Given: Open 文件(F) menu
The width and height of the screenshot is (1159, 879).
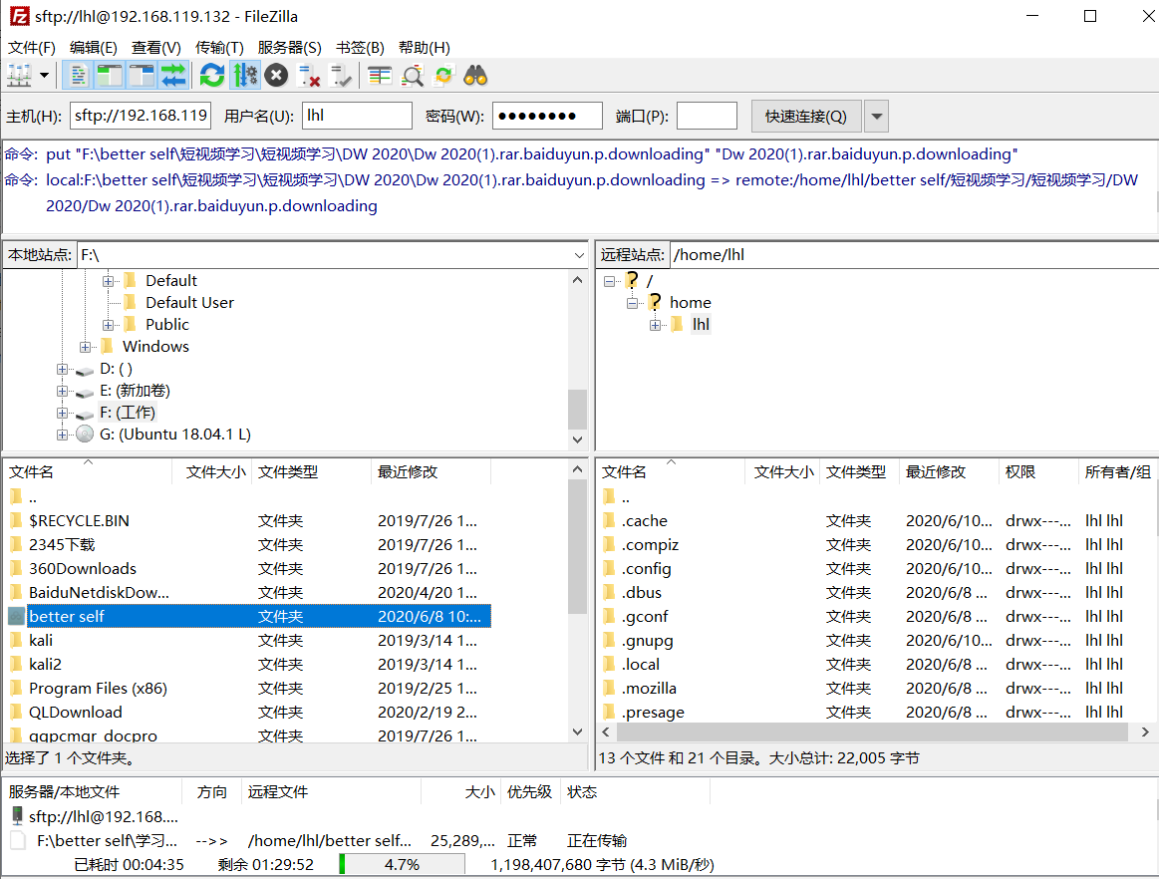Looking at the screenshot, I should tap(32, 47).
